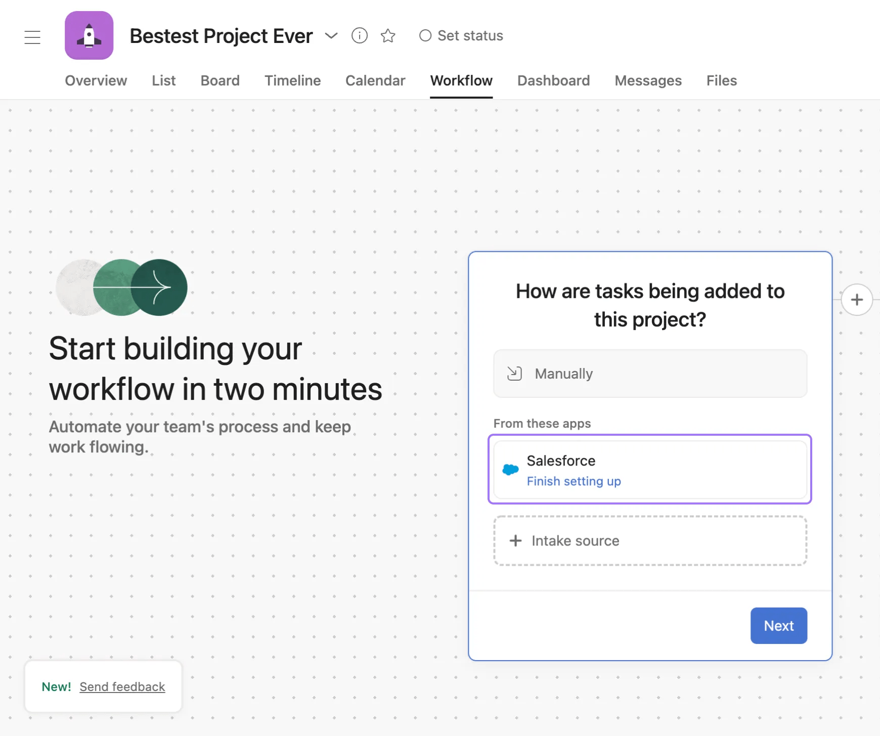Open project details info icon
Image resolution: width=880 pixels, height=736 pixels.
point(359,35)
